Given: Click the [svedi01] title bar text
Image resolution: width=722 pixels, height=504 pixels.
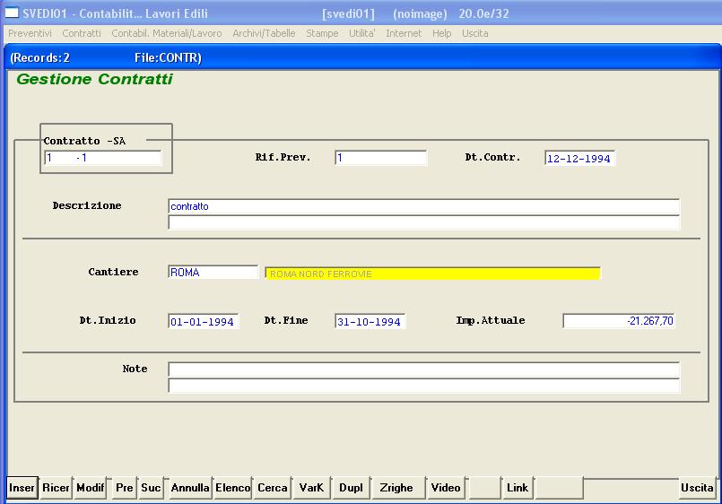Looking at the screenshot, I should [349, 13].
